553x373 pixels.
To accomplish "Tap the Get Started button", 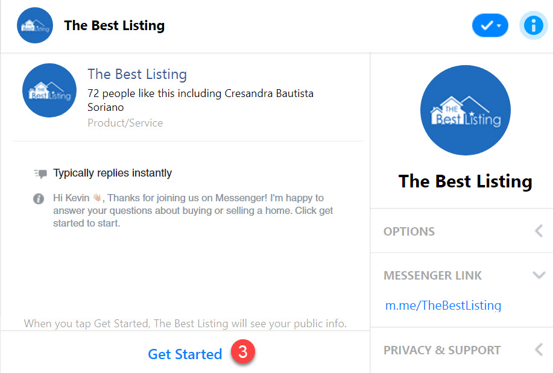I will (x=185, y=354).
